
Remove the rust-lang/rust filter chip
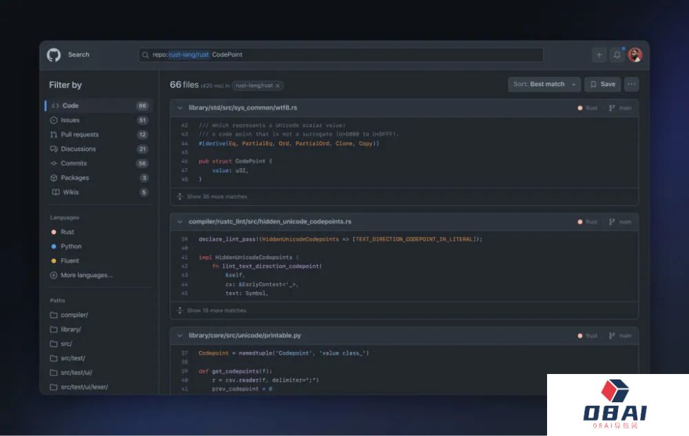[x=278, y=85]
